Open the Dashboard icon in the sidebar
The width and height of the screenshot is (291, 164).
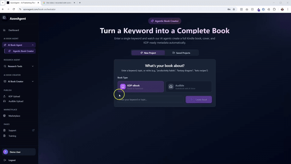(4, 30)
